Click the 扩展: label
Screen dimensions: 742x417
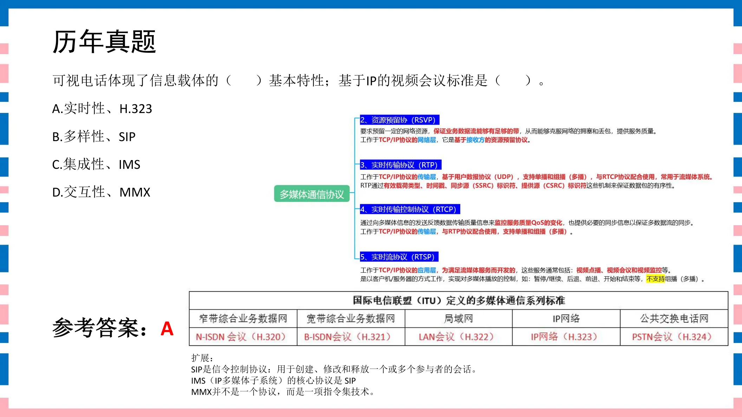[202, 358]
